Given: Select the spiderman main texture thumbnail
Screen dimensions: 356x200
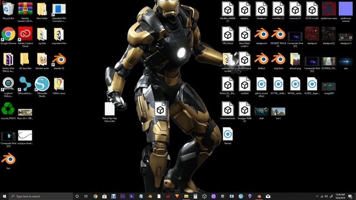Looking at the screenshot, I should [x=329, y=9].
